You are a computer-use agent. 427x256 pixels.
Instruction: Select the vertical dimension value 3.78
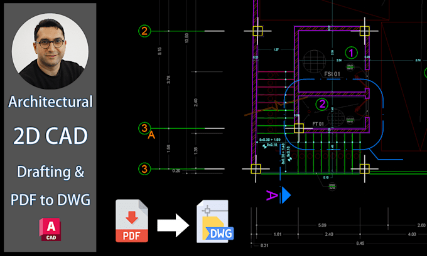pos(168,79)
